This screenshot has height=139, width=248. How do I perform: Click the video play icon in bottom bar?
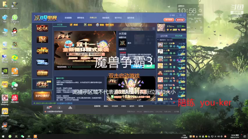coord(164,103)
